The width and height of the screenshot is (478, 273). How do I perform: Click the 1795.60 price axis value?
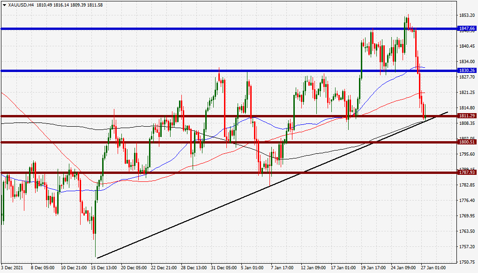467,154
